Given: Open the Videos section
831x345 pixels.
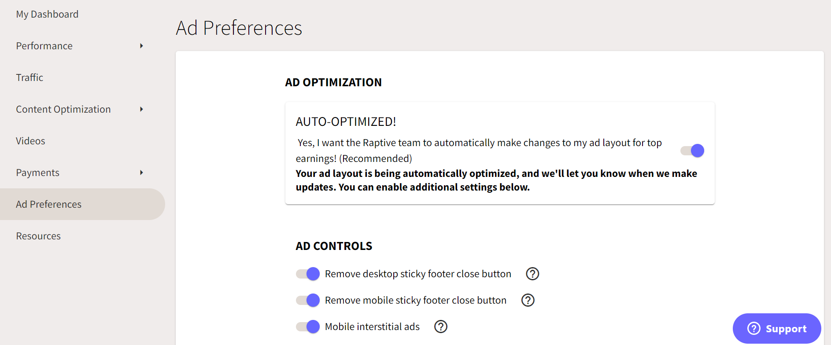Looking at the screenshot, I should [30, 141].
